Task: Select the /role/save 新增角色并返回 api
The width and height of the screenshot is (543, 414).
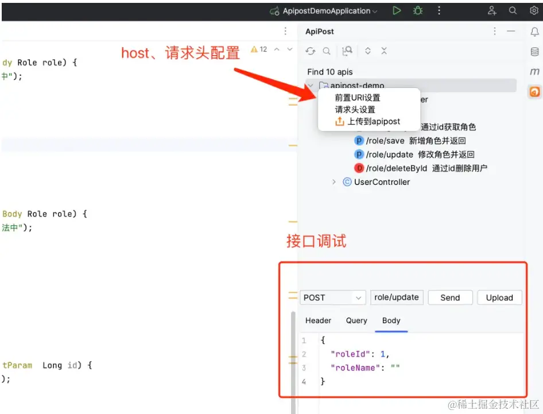Action: point(410,141)
